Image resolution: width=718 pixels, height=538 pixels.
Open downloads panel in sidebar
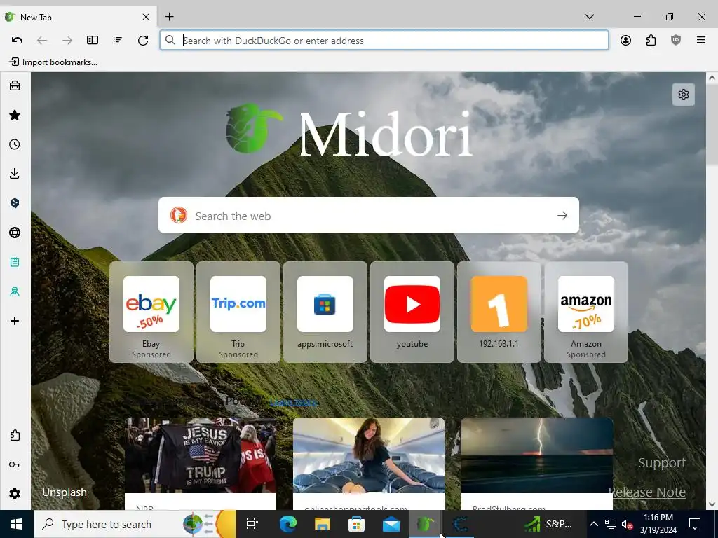(15, 174)
